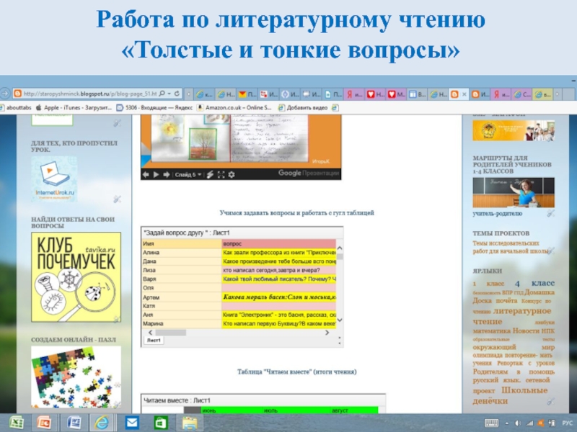The image size is (577, 432).
Task: Click the 'июль' column in reading table
Action: click(x=270, y=410)
